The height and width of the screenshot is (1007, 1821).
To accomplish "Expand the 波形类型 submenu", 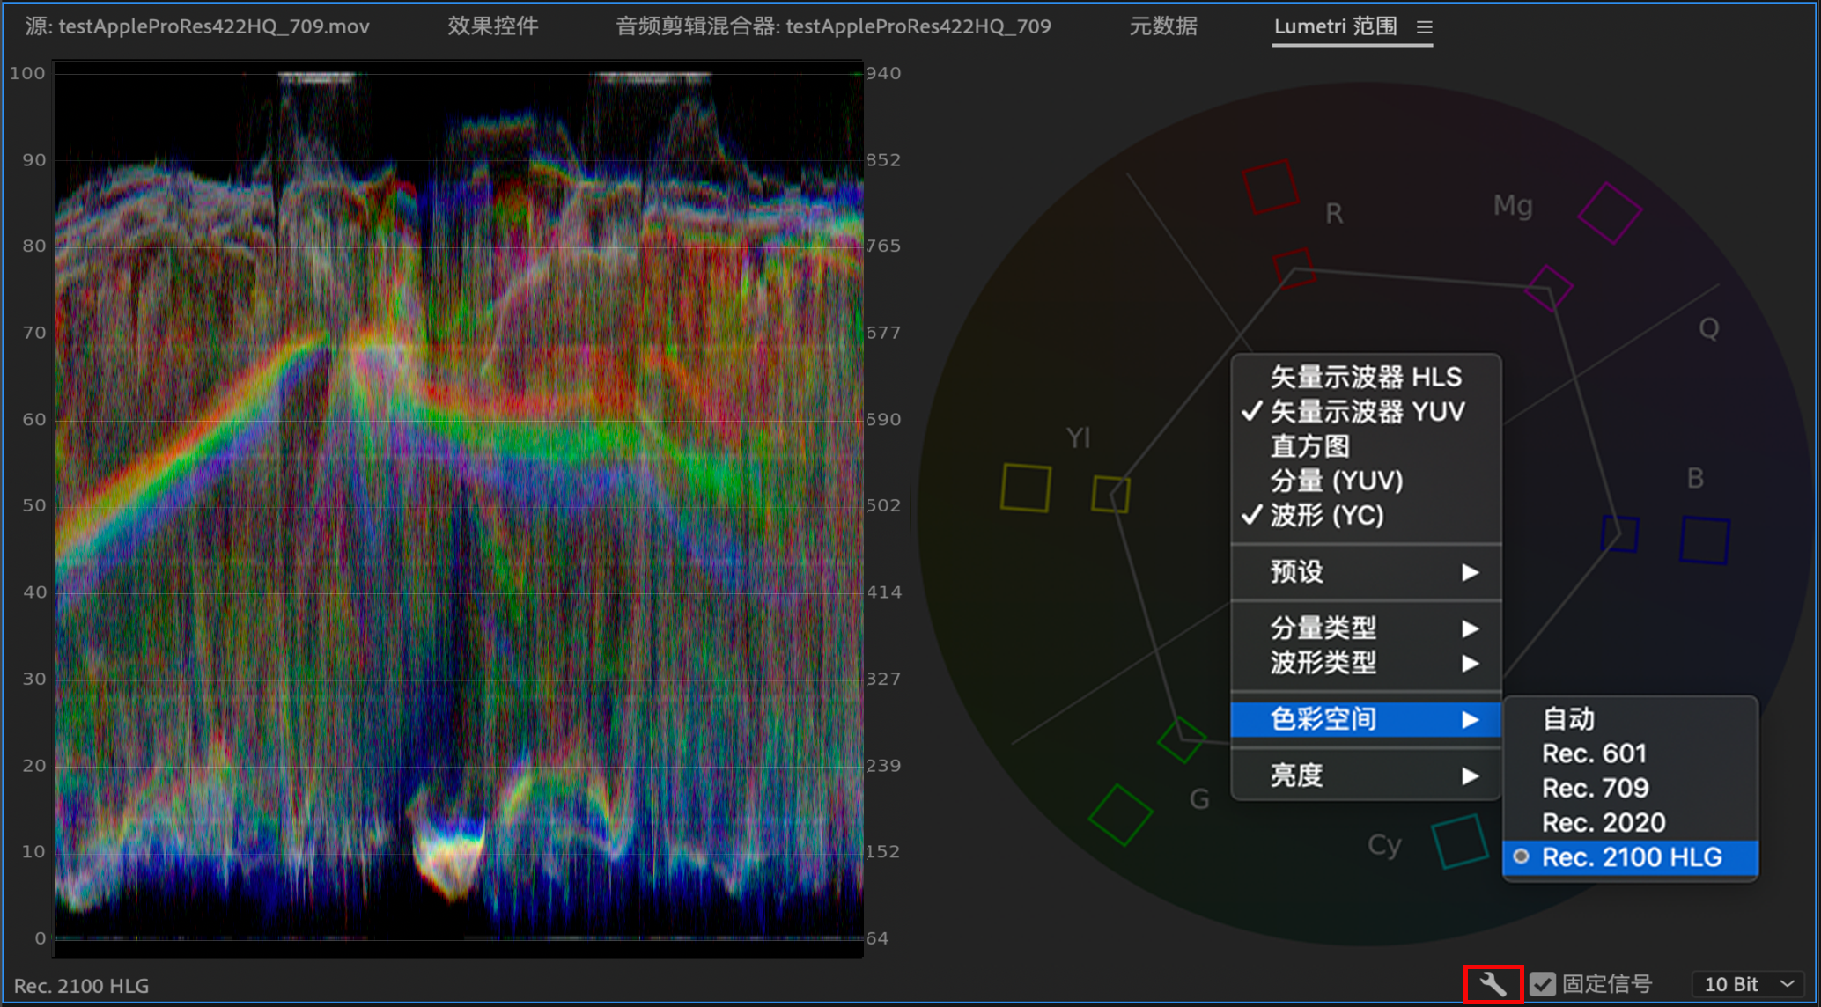I will (x=1365, y=663).
